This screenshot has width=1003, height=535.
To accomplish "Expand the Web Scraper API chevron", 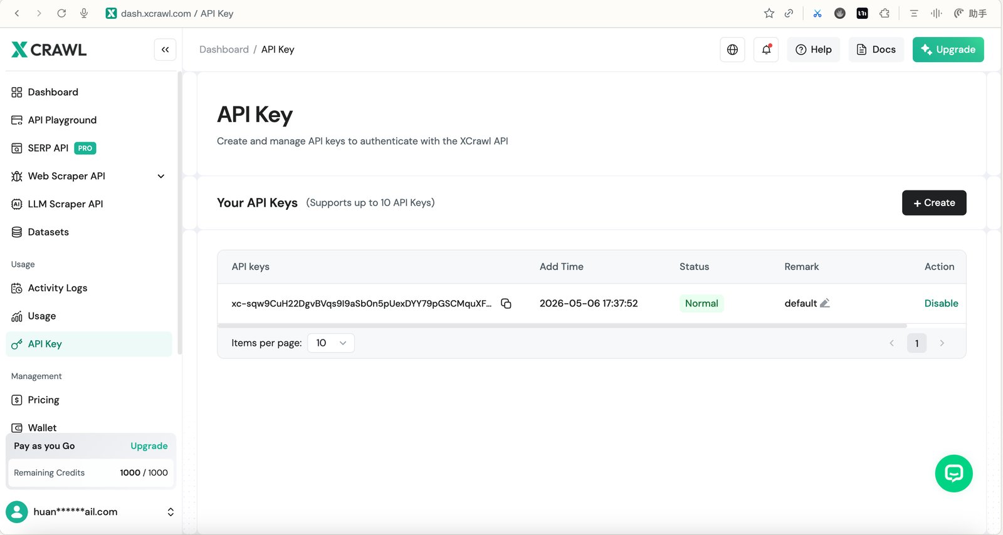I will pyautogui.click(x=161, y=176).
